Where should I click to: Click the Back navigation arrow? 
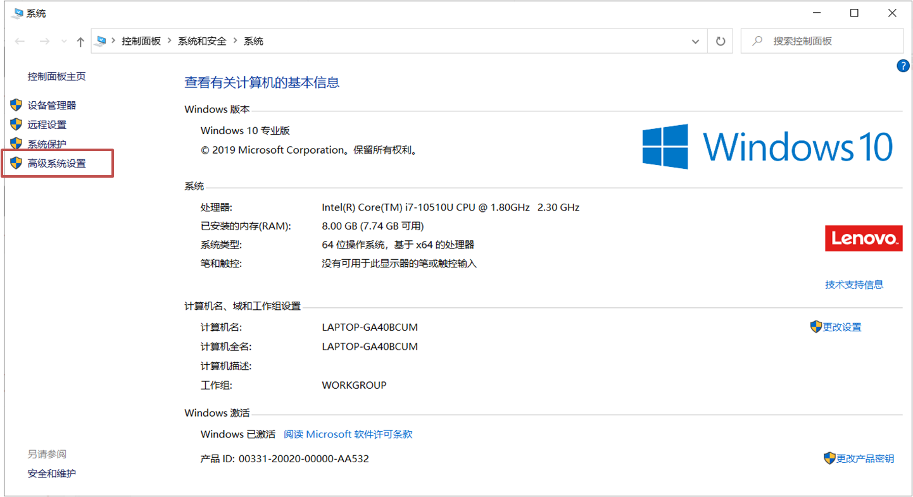20,41
